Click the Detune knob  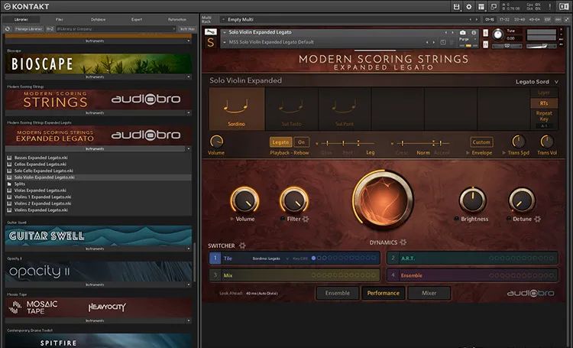(x=522, y=200)
